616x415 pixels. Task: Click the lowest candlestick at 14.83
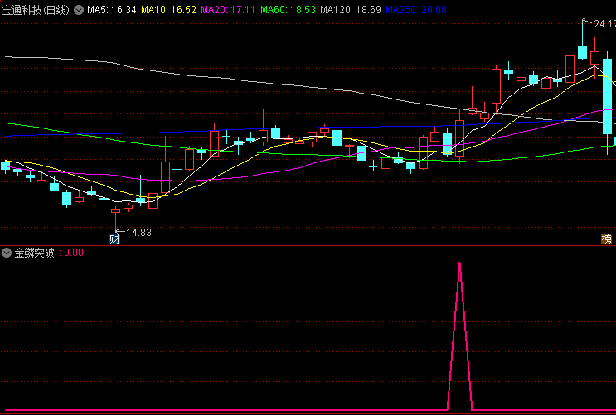tap(115, 220)
